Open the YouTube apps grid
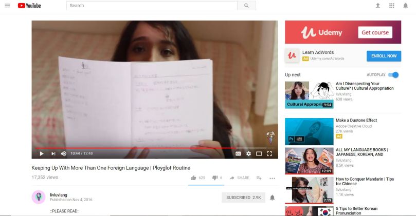The image size is (416, 216). (392, 6)
